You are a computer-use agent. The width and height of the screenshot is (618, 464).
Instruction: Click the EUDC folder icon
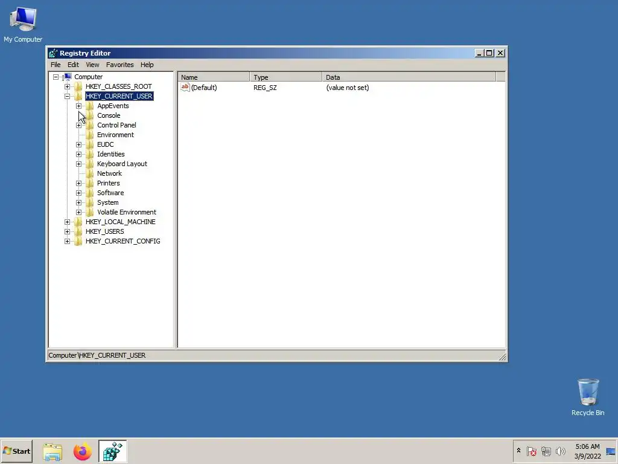(90, 144)
